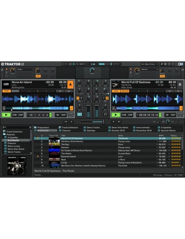Click the MAIN volume knob
Image resolution: width=185 pixels, height=239 pixels.
coord(92,70)
